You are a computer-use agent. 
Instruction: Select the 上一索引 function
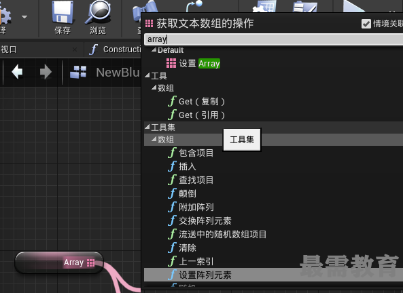pos(191,261)
